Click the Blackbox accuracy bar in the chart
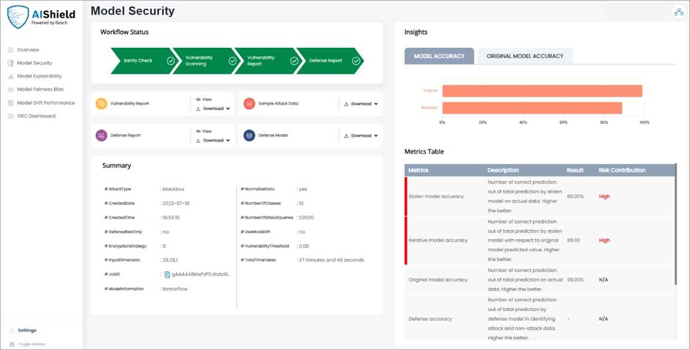This screenshot has height=350, width=690. [533, 108]
